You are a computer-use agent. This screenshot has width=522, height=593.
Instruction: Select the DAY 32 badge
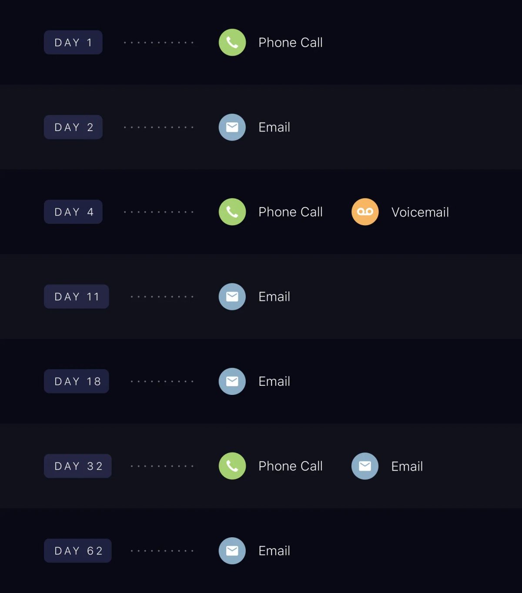click(x=78, y=466)
